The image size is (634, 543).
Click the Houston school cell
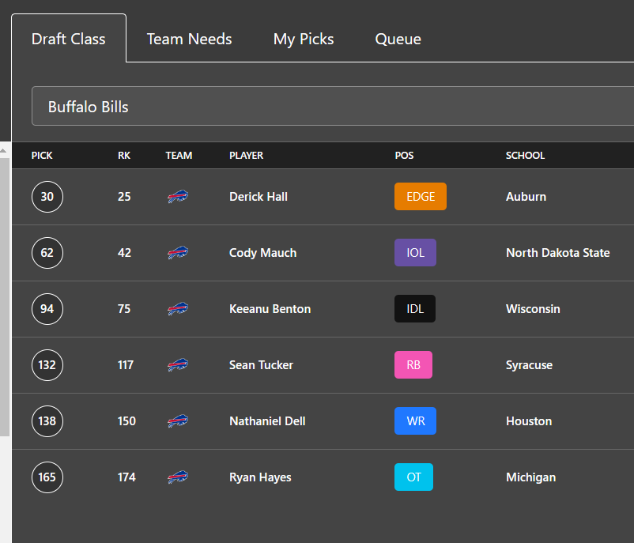(x=529, y=421)
